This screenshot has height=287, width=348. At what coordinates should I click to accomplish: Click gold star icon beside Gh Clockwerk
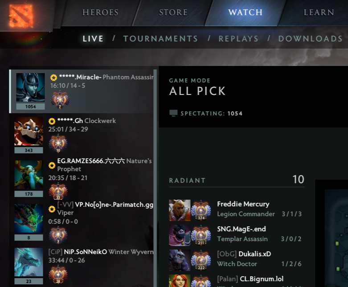coord(52,121)
